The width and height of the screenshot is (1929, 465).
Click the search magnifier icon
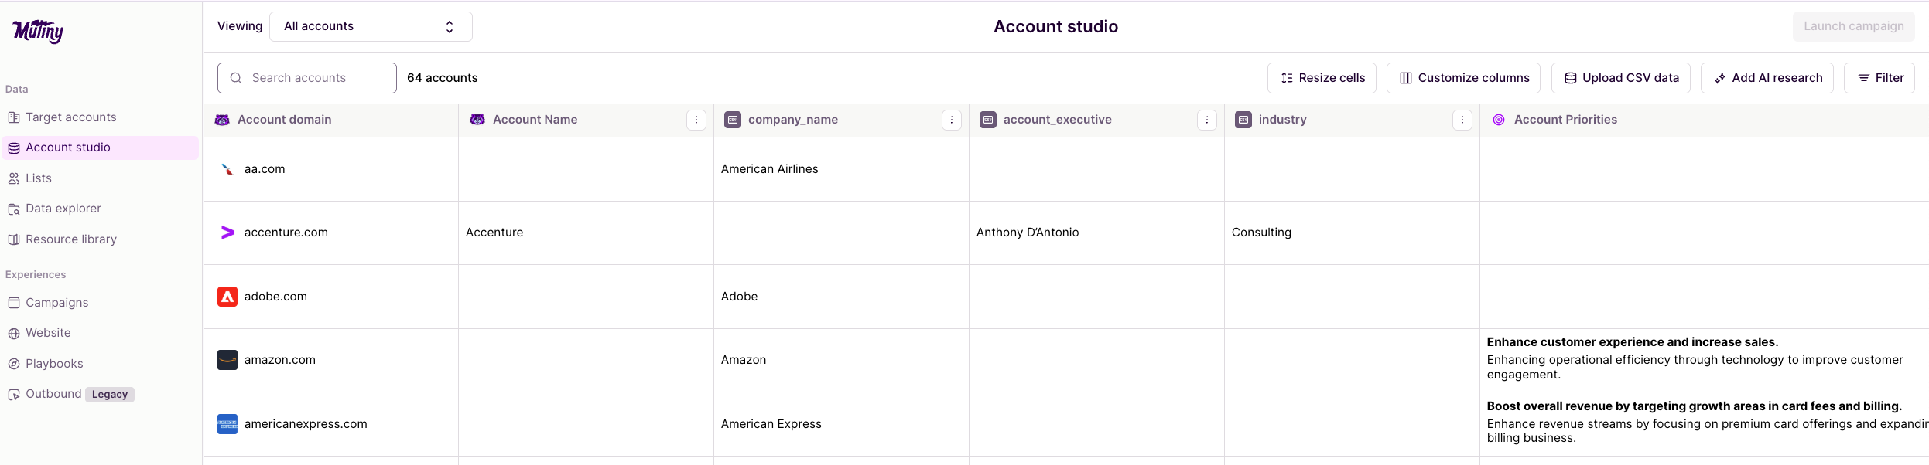(236, 78)
